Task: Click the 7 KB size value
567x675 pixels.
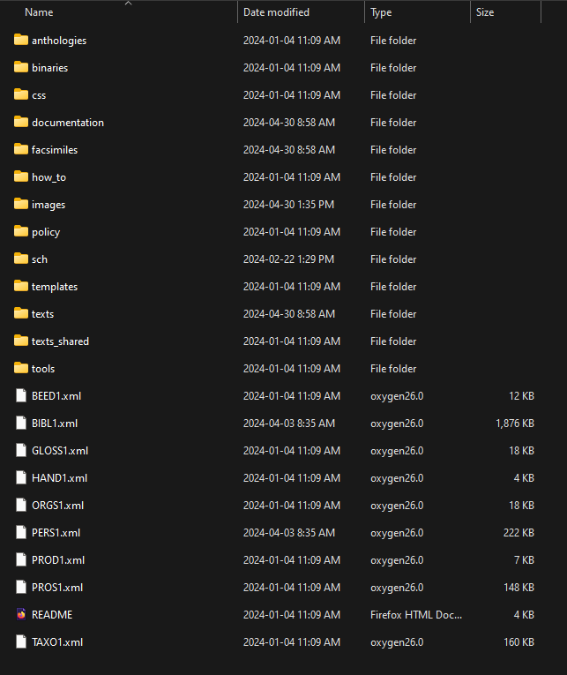Action: 524,559
